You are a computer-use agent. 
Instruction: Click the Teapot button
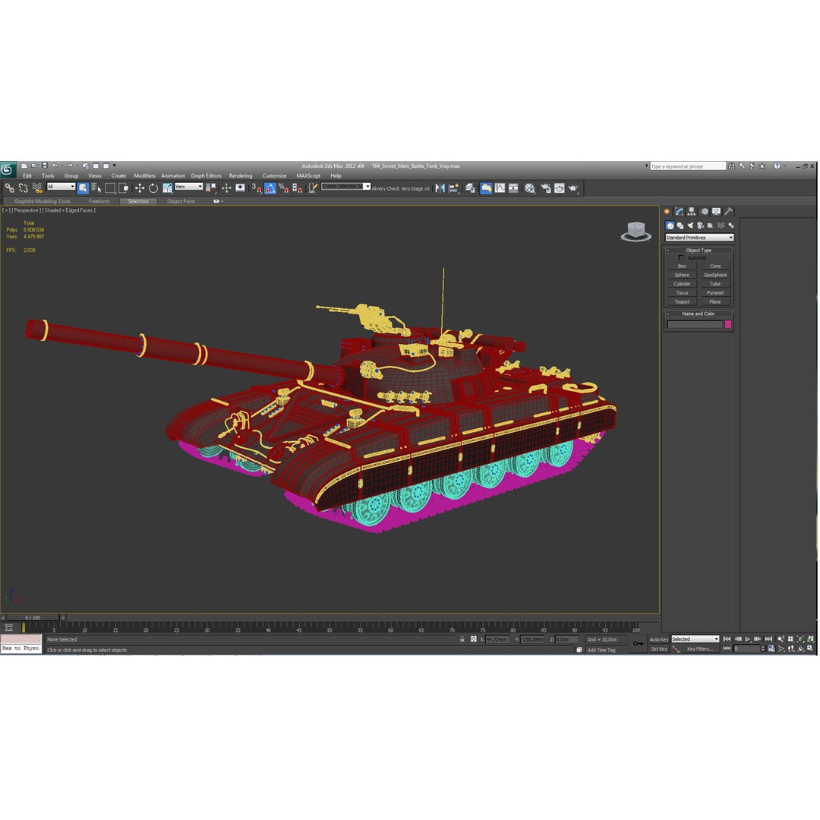tap(682, 301)
